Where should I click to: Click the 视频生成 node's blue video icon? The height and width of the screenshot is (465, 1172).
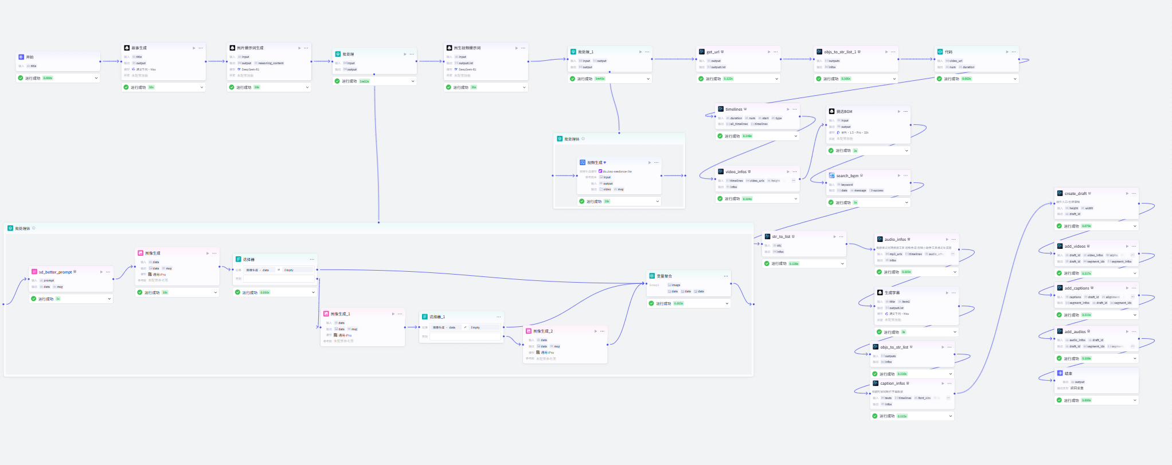click(583, 163)
